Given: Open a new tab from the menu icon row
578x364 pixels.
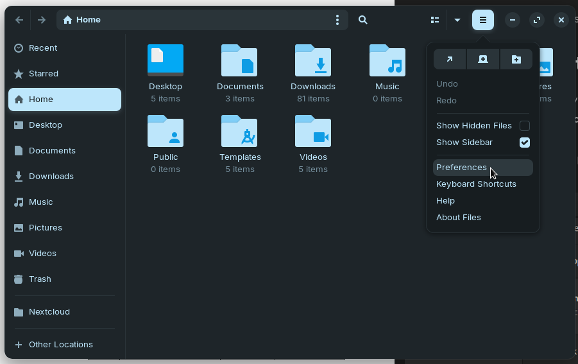Looking at the screenshot, I should click(483, 59).
